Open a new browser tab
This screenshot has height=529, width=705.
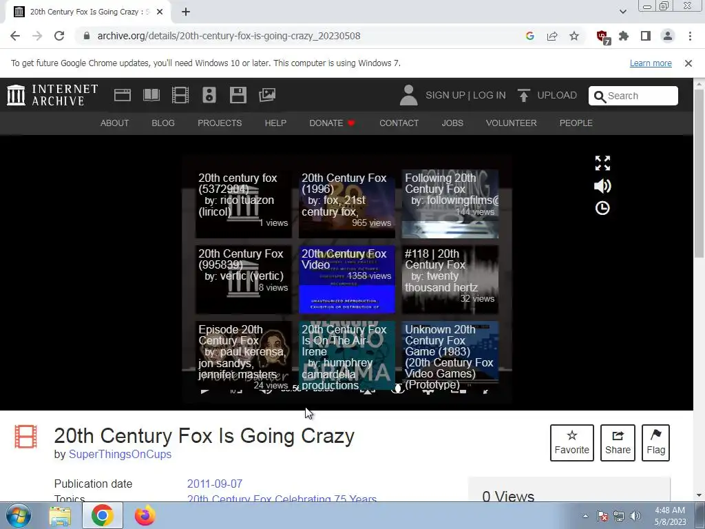coord(186,12)
